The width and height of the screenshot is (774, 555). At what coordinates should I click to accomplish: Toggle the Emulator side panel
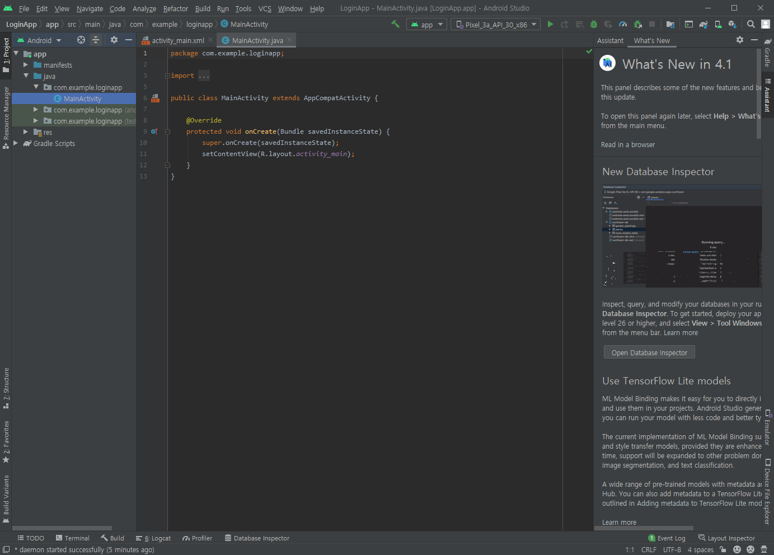[768, 427]
